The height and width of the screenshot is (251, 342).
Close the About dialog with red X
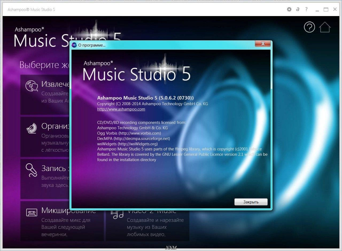tap(263, 44)
